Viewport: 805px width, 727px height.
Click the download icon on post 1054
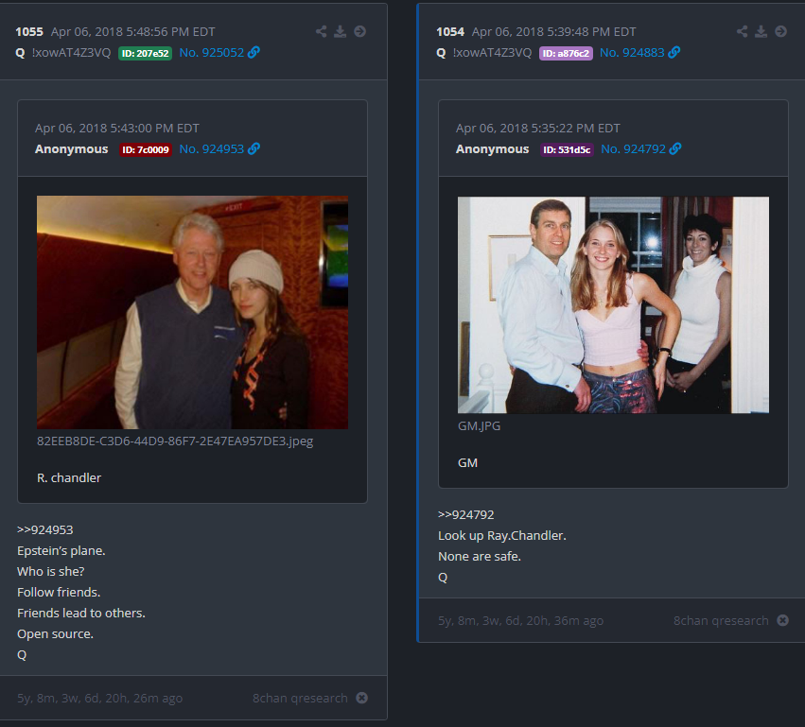tap(761, 30)
